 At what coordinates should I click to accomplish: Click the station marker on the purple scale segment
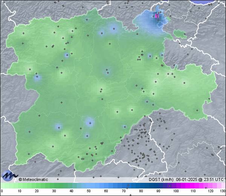point(169,186)
